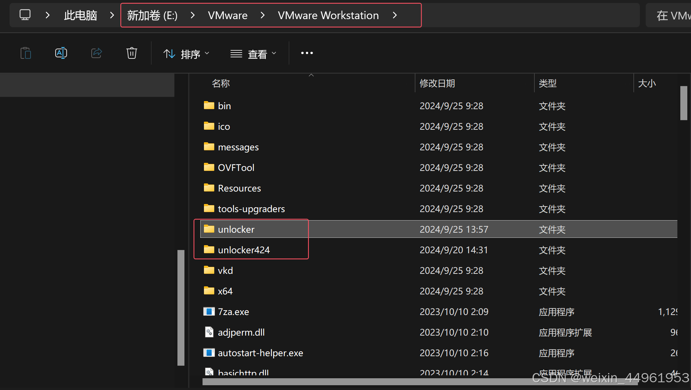Expand chevron after the monitor icon
Image resolution: width=691 pixels, height=390 pixels.
47,15
